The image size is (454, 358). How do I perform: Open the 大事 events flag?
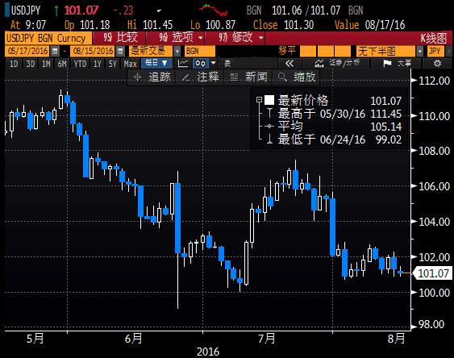point(397,63)
